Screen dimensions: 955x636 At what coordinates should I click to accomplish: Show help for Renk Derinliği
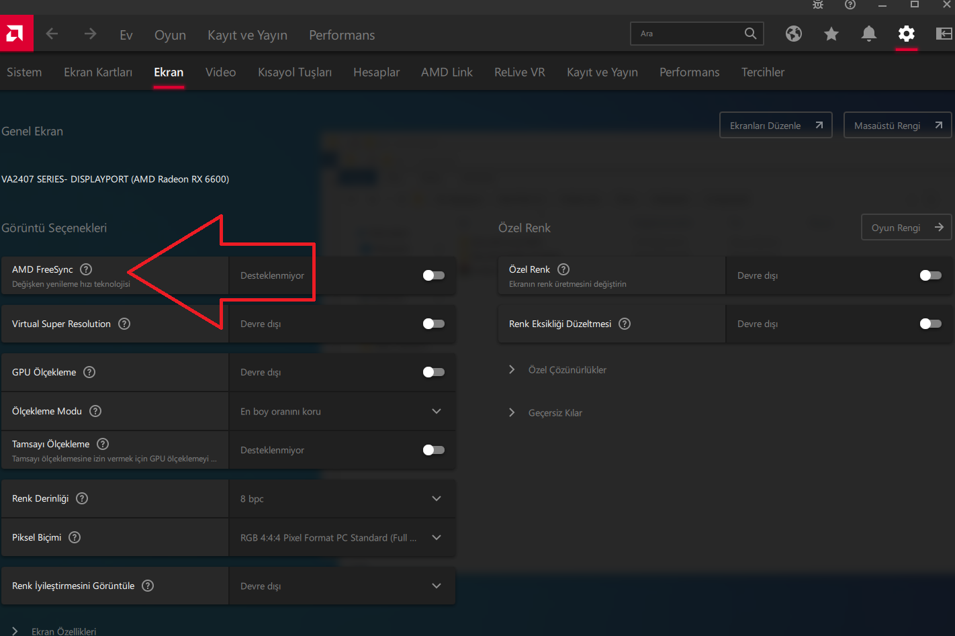click(82, 498)
